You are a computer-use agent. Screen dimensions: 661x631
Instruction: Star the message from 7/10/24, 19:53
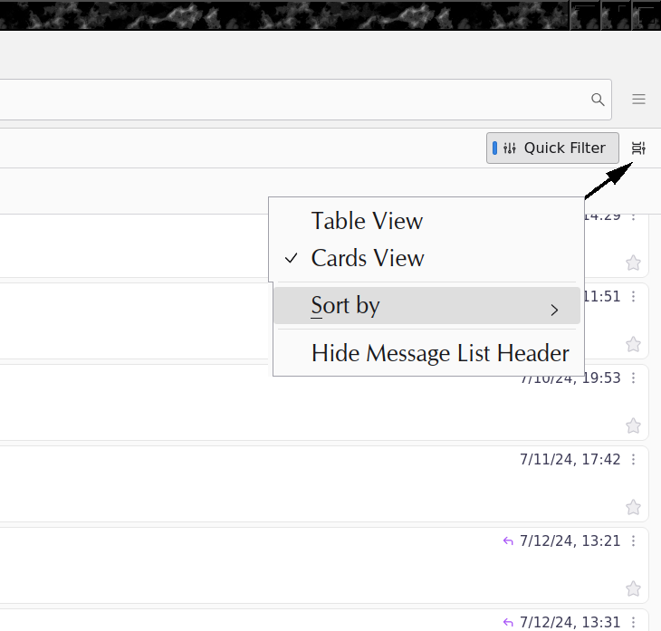pyautogui.click(x=633, y=426)
